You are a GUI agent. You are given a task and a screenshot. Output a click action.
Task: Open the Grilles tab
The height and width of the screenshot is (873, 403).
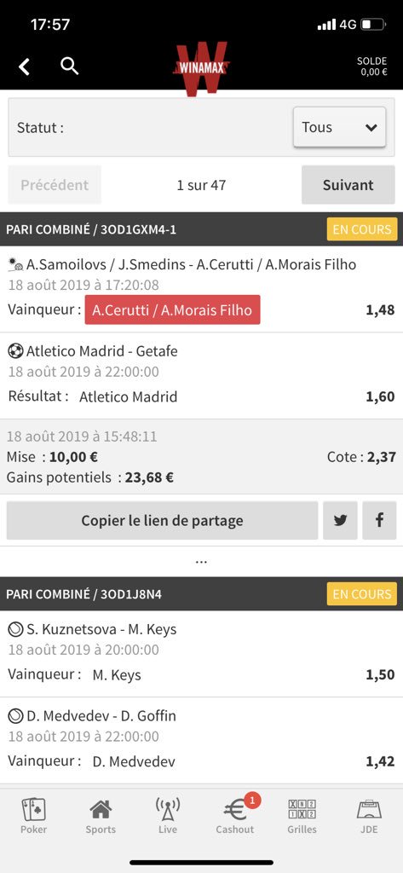coord(302,815)
